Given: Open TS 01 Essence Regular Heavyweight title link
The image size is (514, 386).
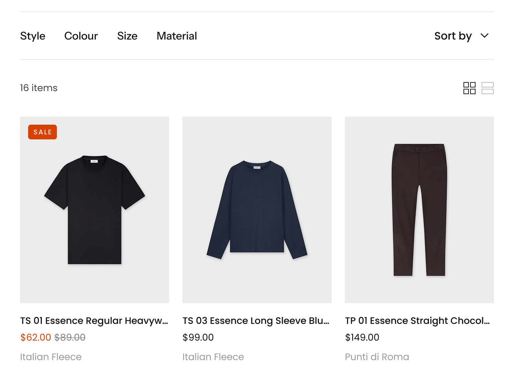Looking at the screenshot, I should [x=94, y=321].
